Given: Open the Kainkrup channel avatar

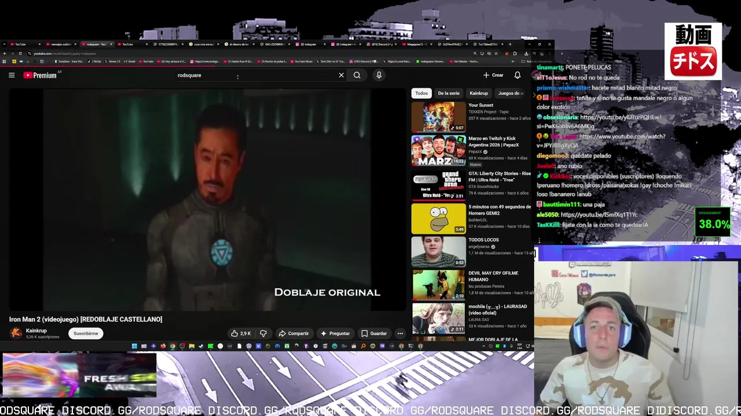Looking at the screenshot, I should pyautogui.click(x=16, y=333).
